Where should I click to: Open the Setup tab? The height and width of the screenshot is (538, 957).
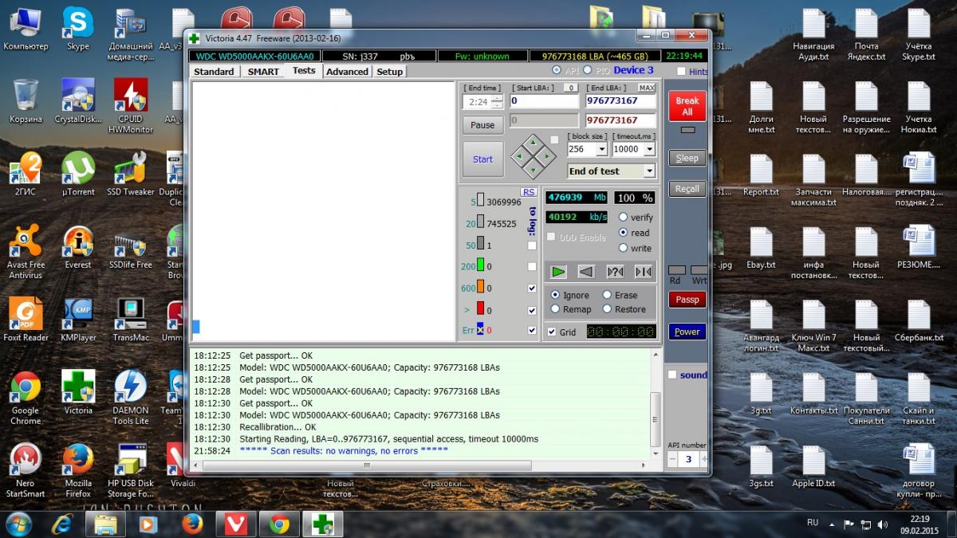point(390,71)
